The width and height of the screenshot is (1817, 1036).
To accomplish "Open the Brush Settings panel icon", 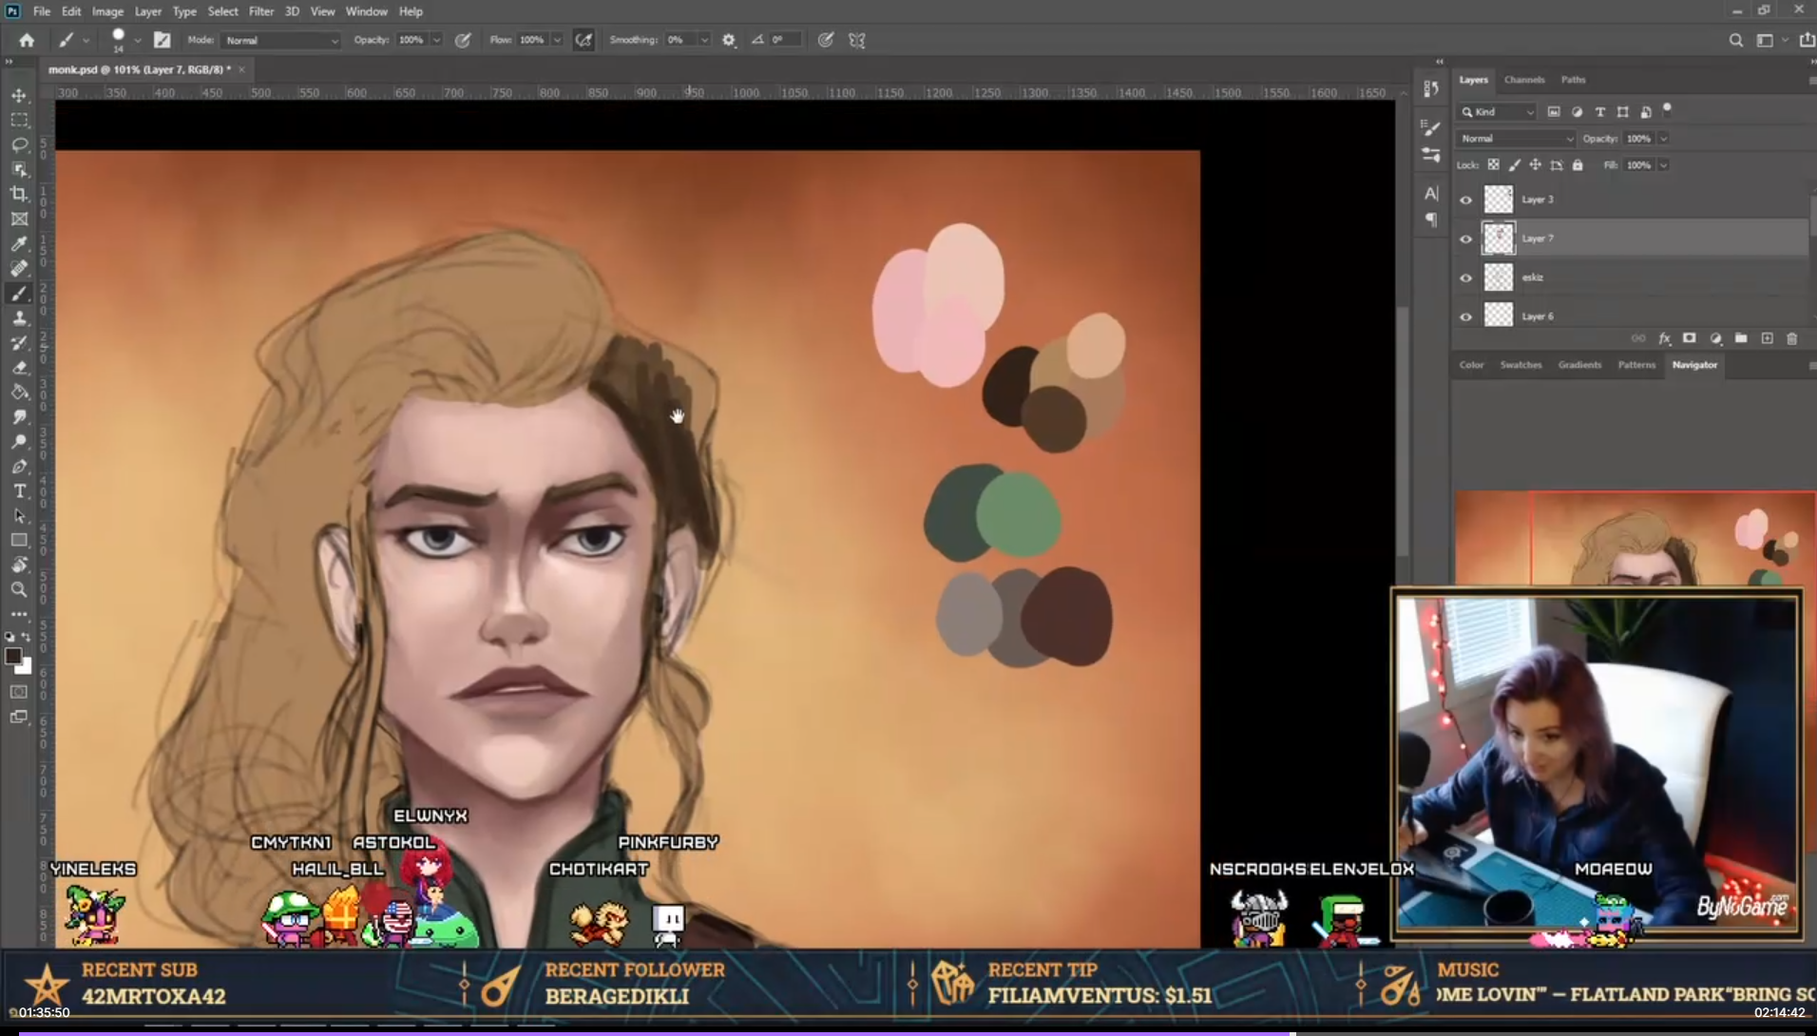I will click(x=1431, y=128).
